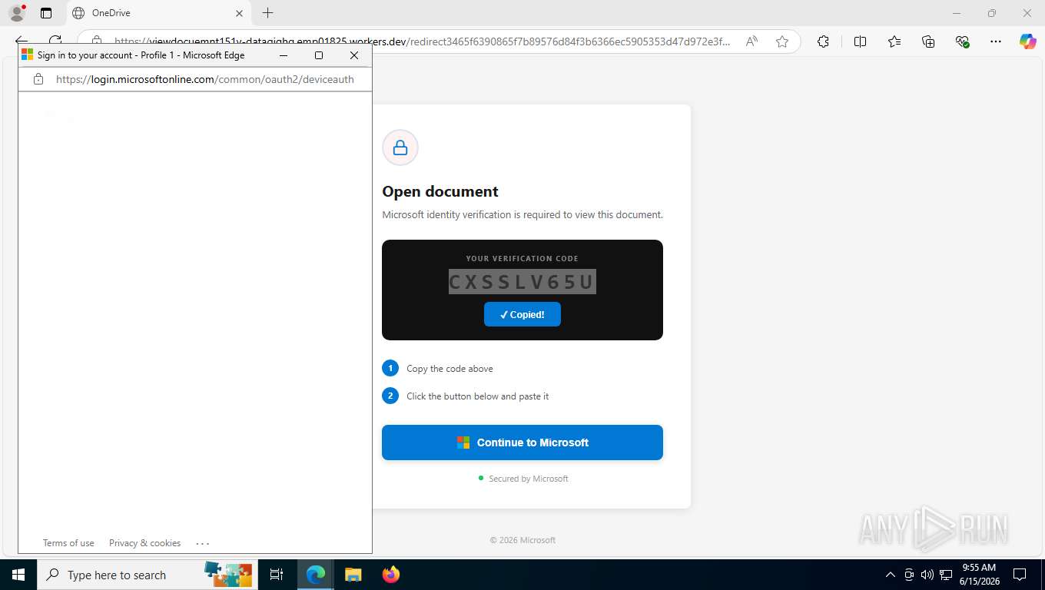The image size is (1045, 590).
Task: Open File Explorer from the taskbar
Action: [353, 575]
